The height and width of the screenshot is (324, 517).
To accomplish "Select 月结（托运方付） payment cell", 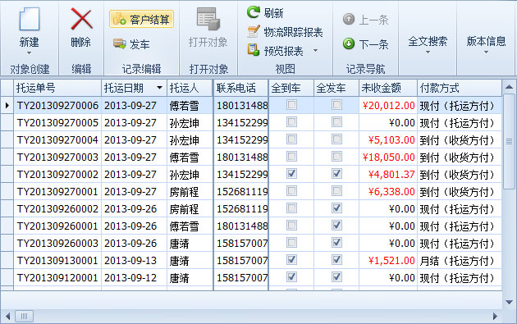I will tap(460, 261).
